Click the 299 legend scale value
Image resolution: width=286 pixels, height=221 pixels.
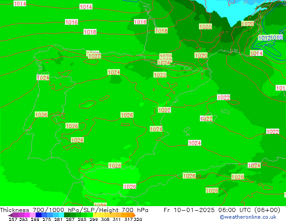tap(93, 219)
